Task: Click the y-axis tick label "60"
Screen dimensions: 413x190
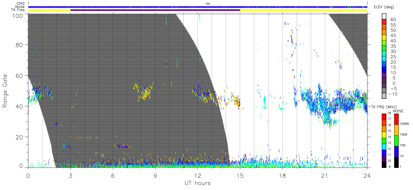Action: click(19, 76)
